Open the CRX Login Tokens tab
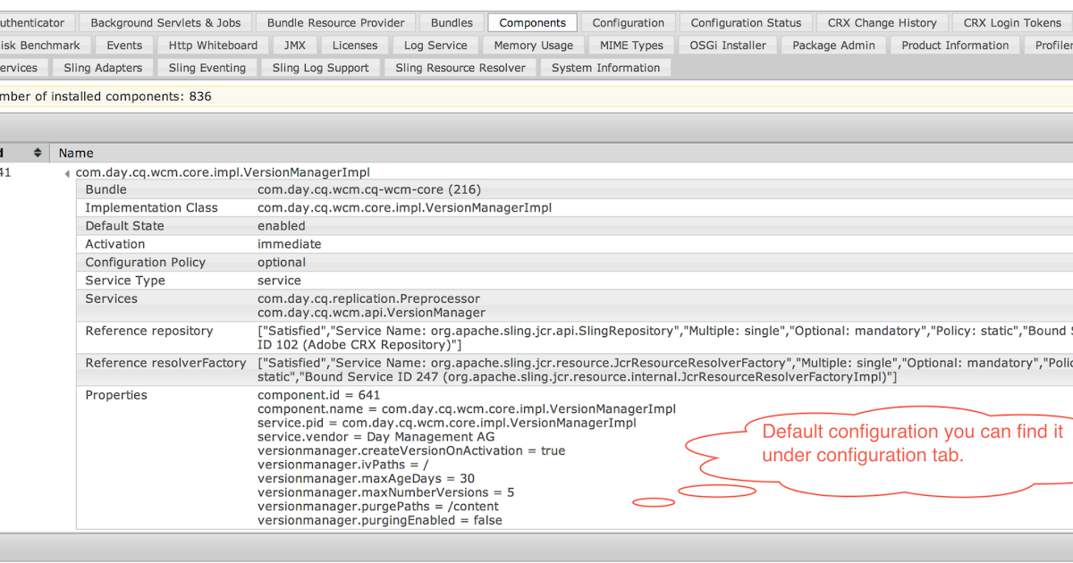The width and height of the screenshot is (1073, 563). click(1011, 21)
